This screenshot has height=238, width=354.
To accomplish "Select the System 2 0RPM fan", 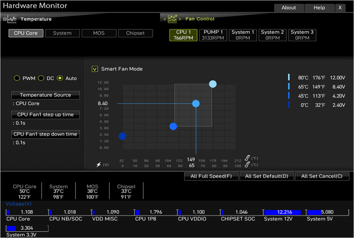I will point(272,35).
